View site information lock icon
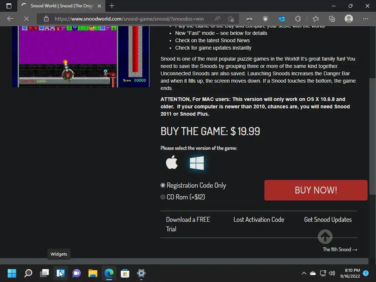Viewport: 376px width, 282px height. point(46,19)
